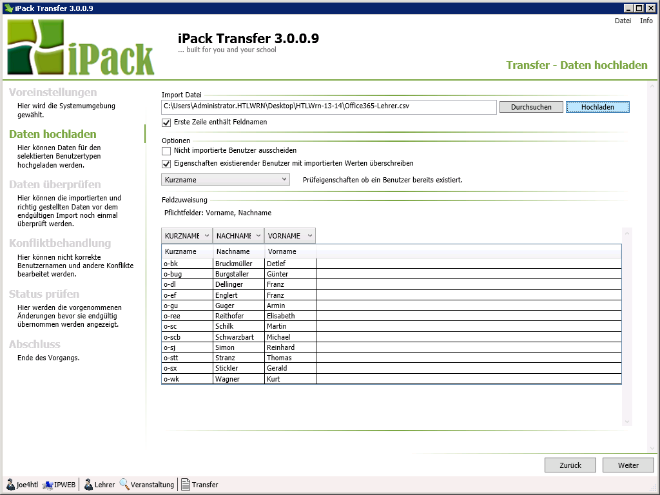Screen dimensions: 660x495
Task: Uncheck 'Erste Zeile enthält Feldnamen' checkbox
Action: [166, 122]
